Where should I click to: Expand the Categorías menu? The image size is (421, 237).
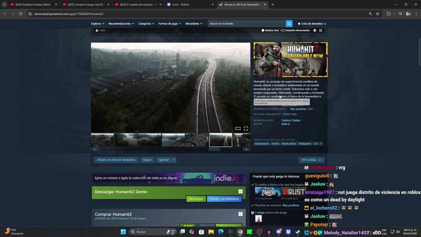(x=146, y=24)
